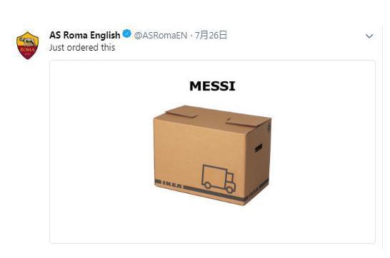
Task: Open the tweet's 7月26日 timestamp
Action: pyautogui.click(x=211, y=35)
